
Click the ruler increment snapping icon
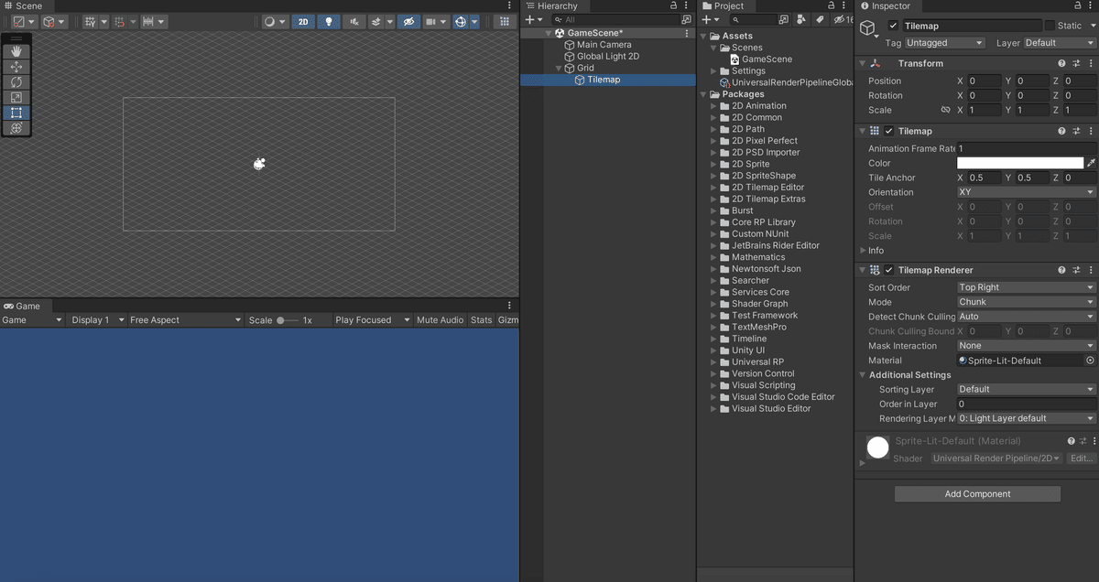pos(148,22)
